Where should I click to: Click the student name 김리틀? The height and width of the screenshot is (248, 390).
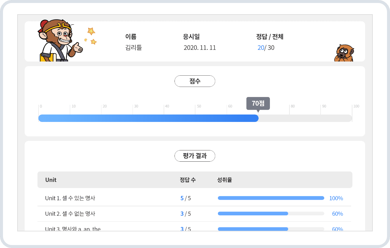[x=133, y=47]
